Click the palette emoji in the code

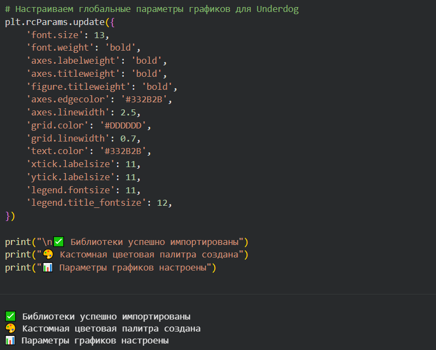click(49, 254)
